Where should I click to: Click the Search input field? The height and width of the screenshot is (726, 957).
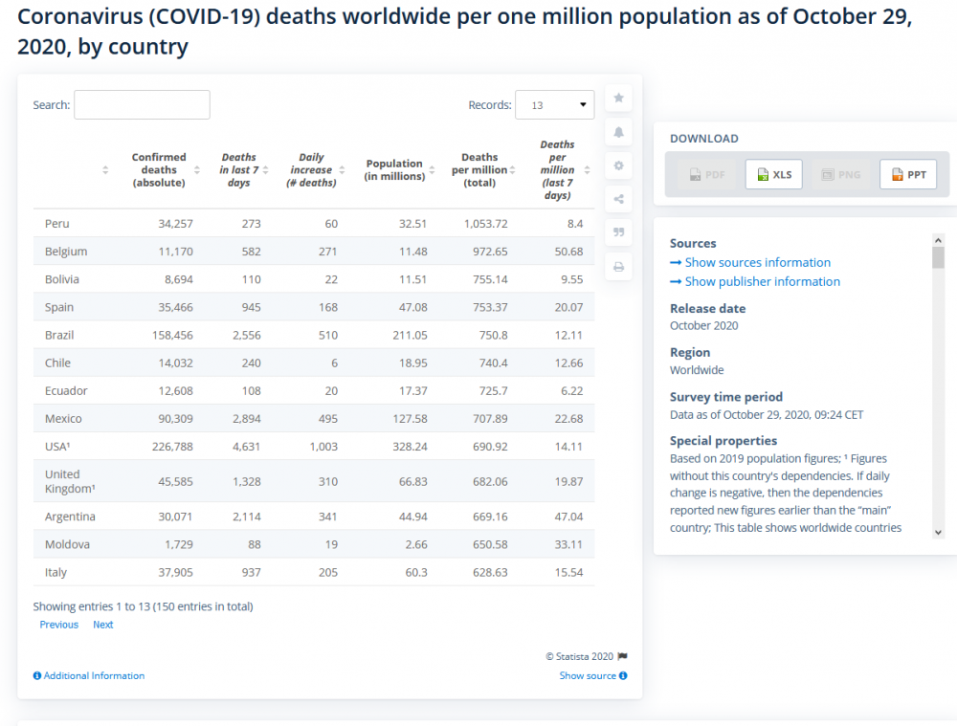143,105
